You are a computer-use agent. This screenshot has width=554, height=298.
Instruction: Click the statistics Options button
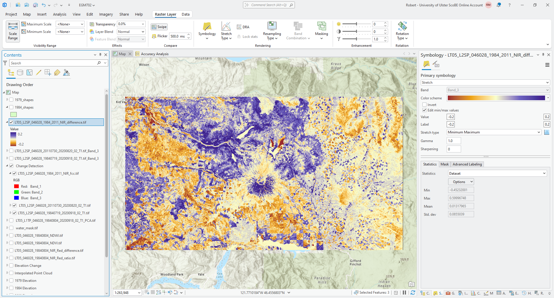[x=461, y=182]
